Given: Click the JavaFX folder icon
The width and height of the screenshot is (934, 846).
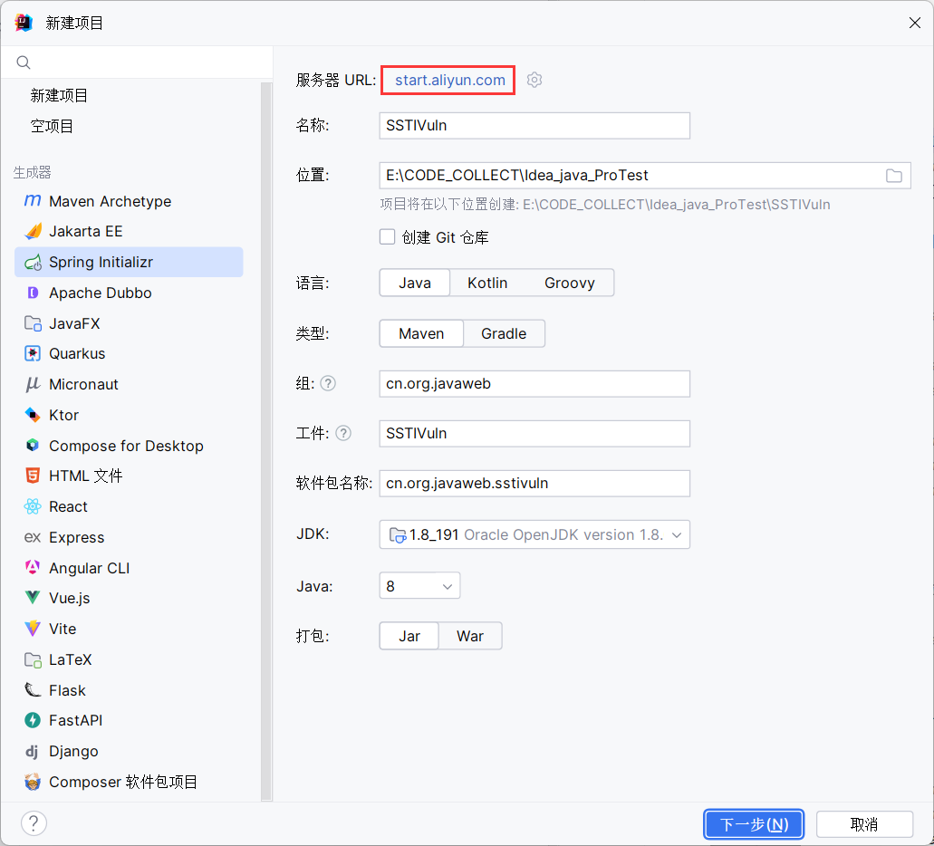Looking at the screenshot, I should tap(33, 323).
